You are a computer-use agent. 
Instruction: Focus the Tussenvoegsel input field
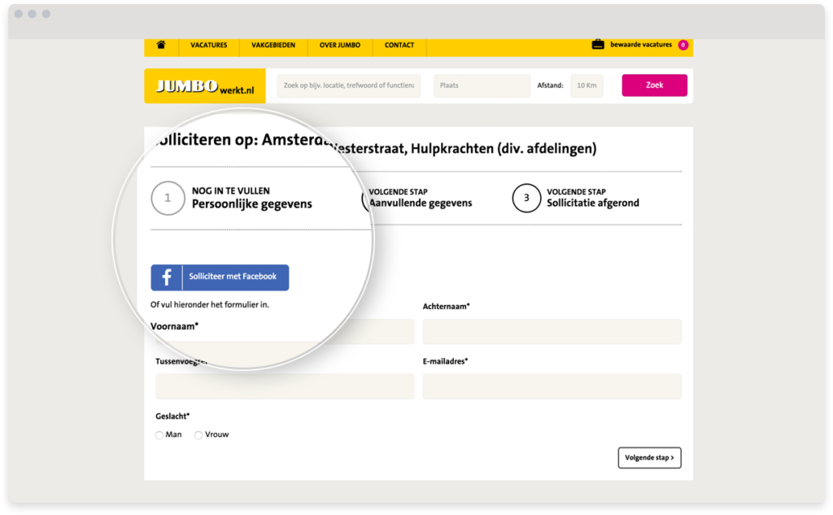285,386
